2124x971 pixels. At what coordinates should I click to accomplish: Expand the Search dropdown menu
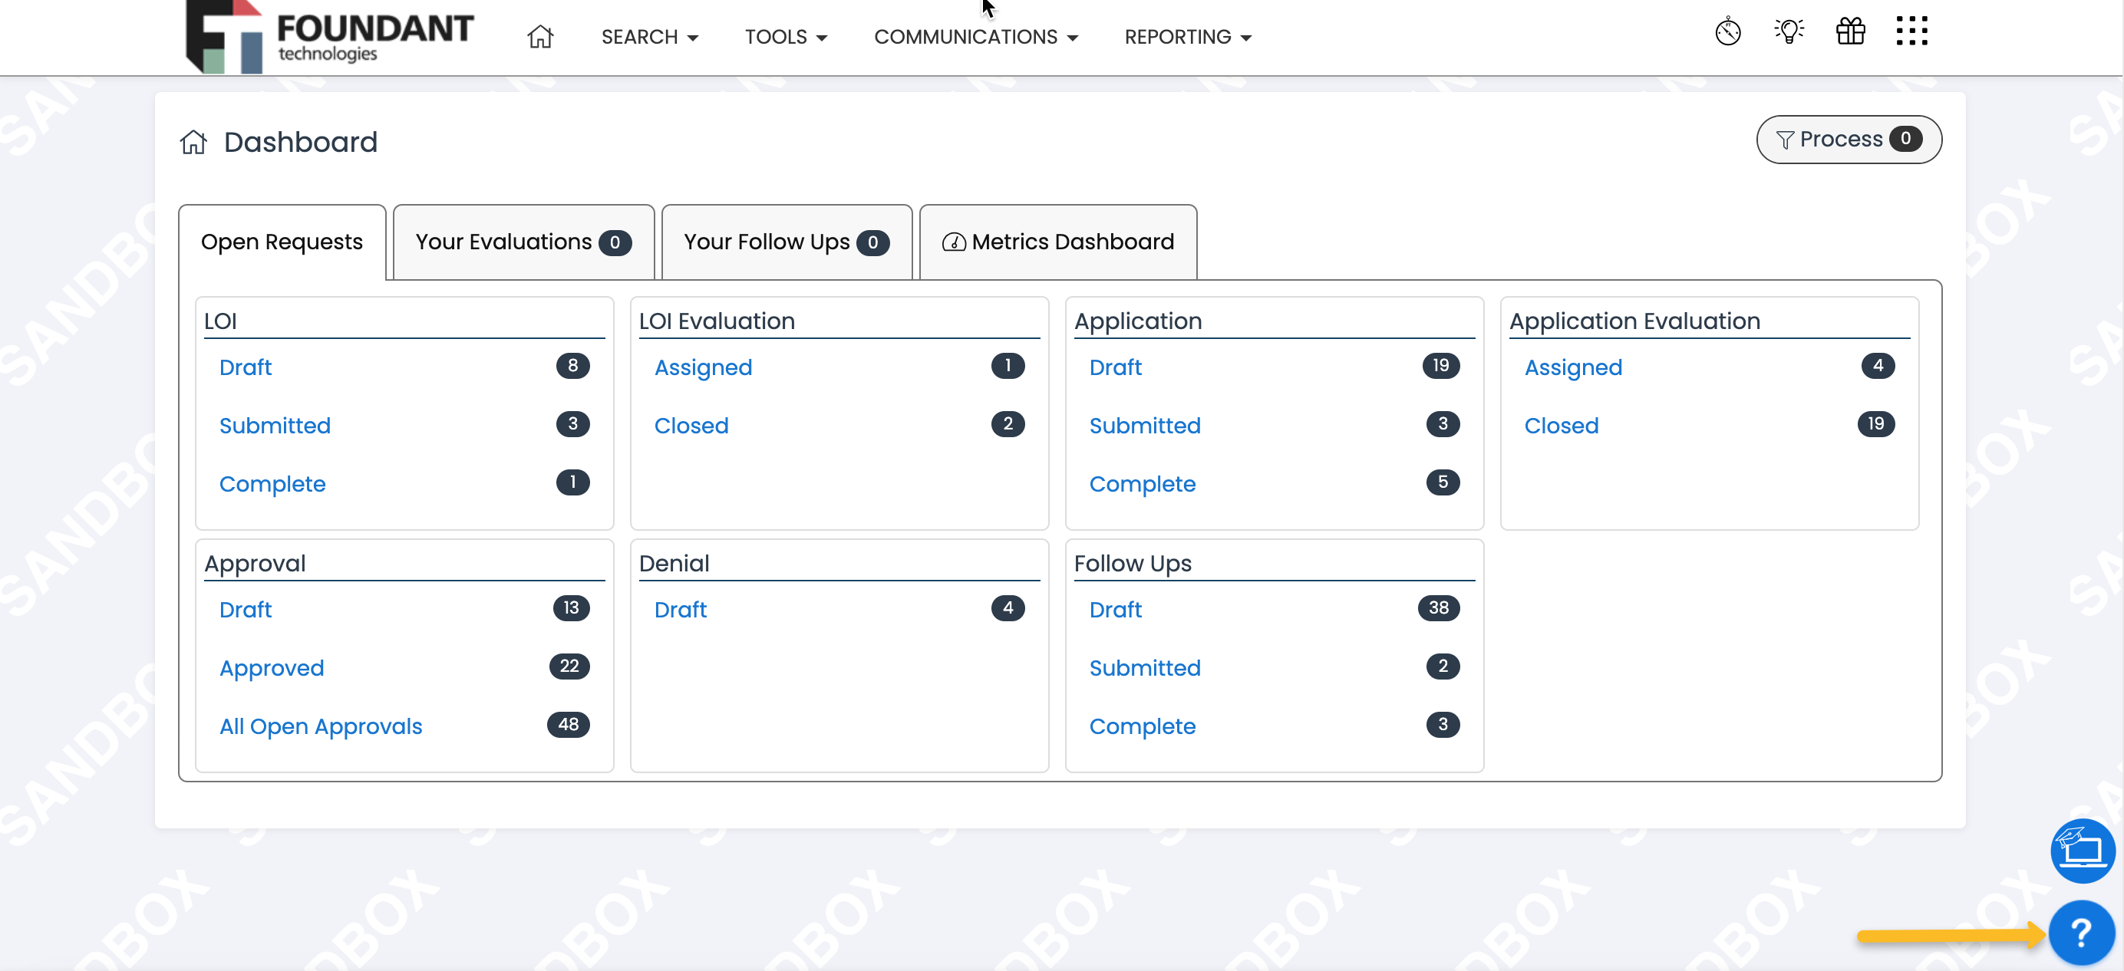coord(649,37)
